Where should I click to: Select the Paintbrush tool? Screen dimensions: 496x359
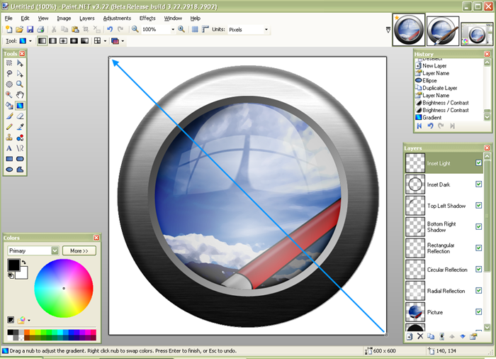9,116
